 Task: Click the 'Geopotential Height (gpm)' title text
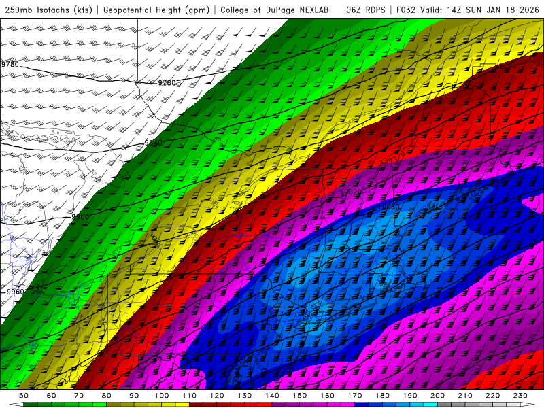point(156,10)
